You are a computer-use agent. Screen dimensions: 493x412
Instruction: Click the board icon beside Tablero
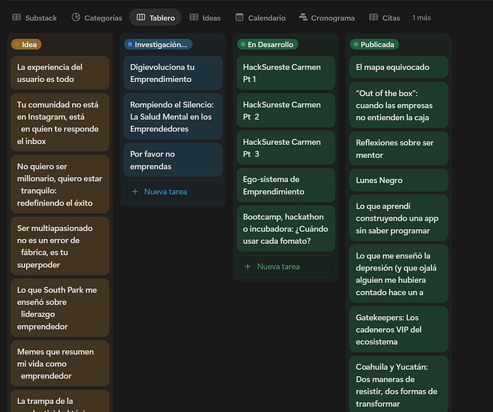(141, 17)
